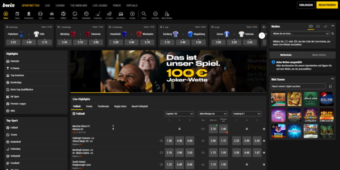The height and width of the screenshot is (170, 340).
Task: Switch to Tischtennis live-highlights tab
Action: [103, 107]
